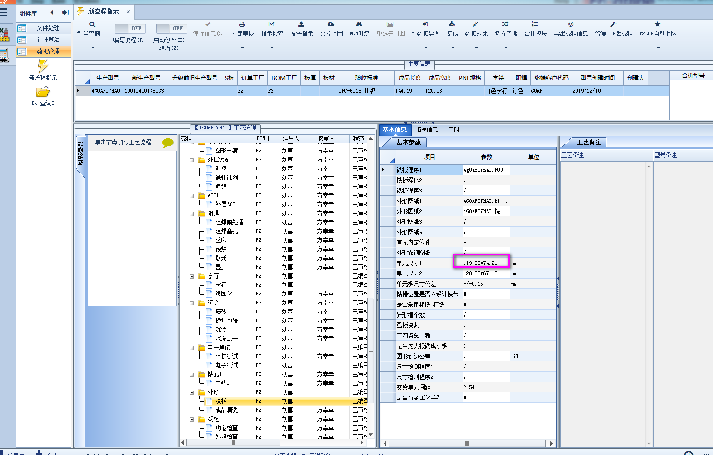Collapse the 沉金 tree node
This screenshot has height=455, width=713.
(192, 303)
